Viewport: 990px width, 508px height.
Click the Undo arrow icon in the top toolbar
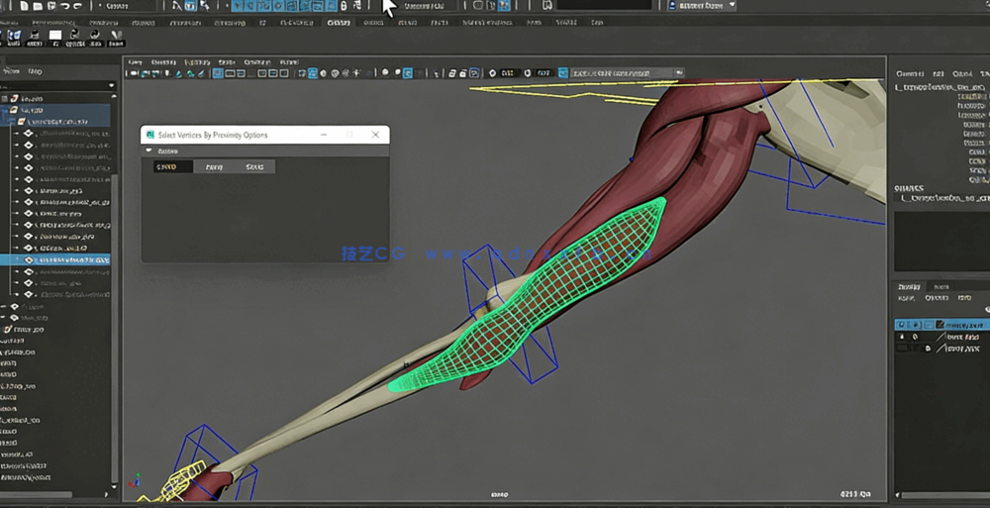click(65, 6)
